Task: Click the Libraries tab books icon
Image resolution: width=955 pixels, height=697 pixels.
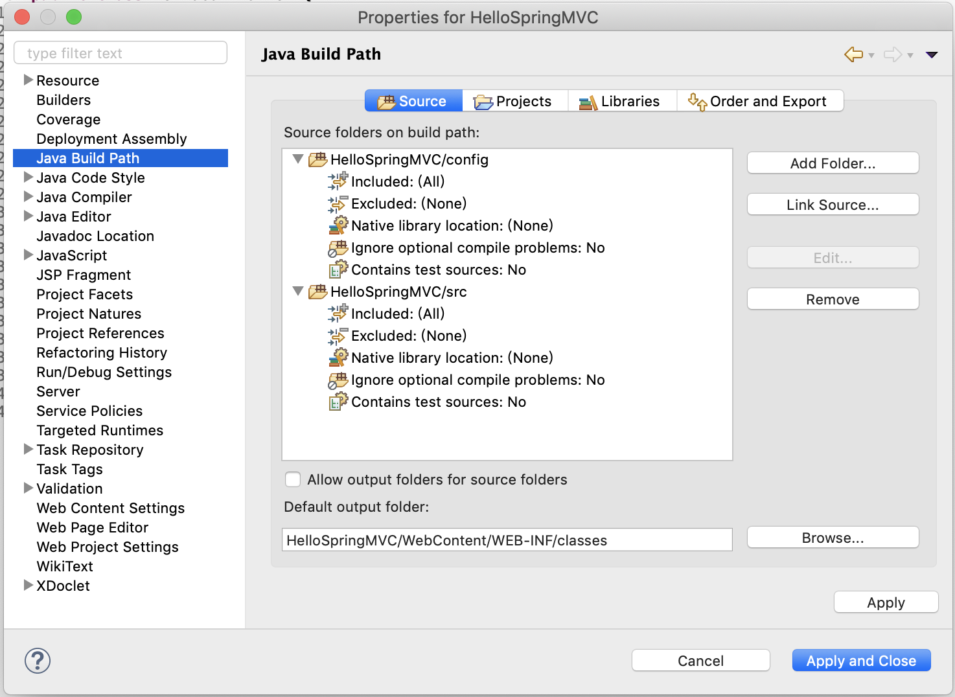Action: tap(588, 102)
